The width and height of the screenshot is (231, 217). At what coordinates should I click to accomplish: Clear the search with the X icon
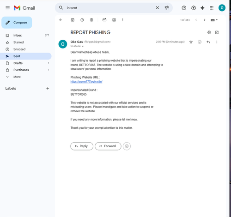pyautogui.click(x=157, y=8)
